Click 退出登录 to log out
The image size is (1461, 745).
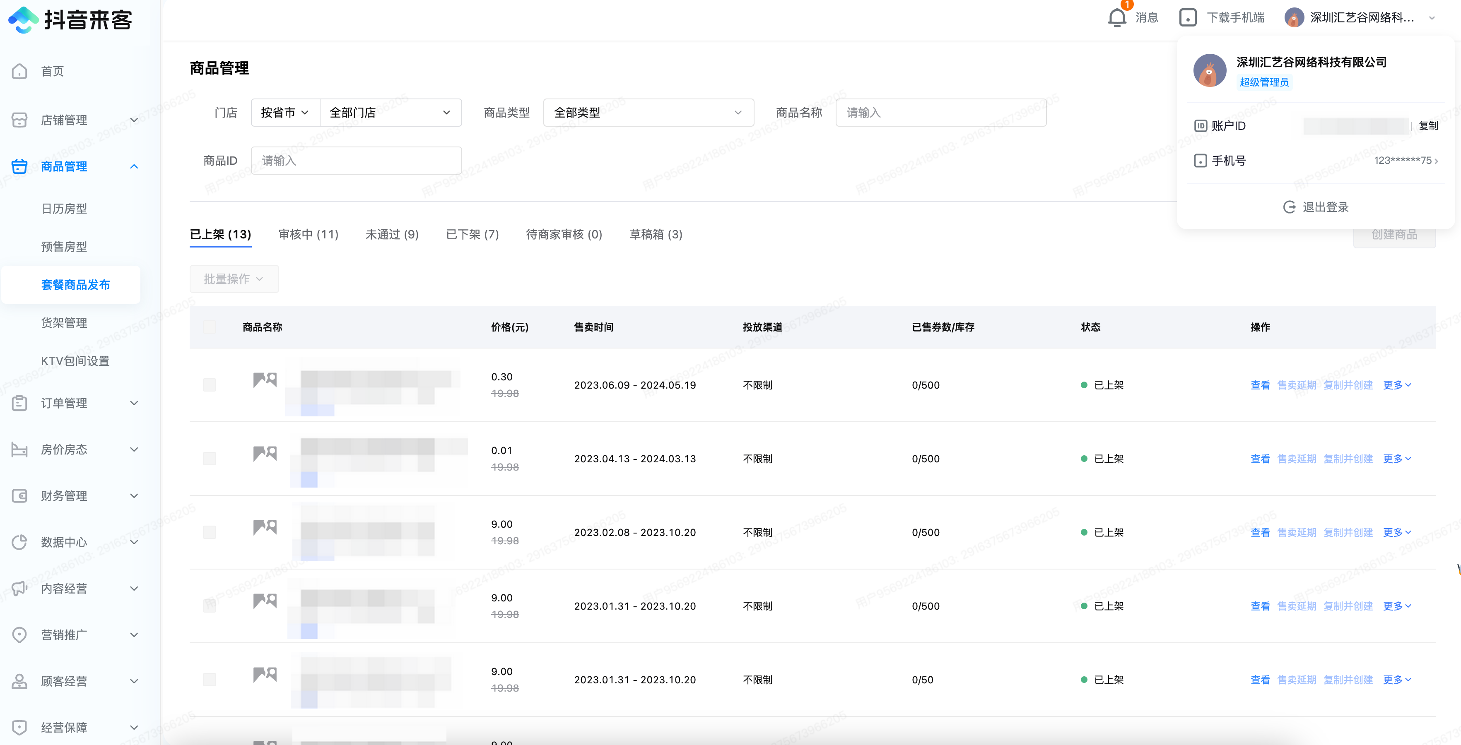(1316, 207)
